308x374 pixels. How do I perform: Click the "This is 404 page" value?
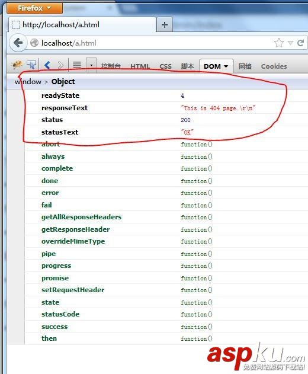(218, 108)
